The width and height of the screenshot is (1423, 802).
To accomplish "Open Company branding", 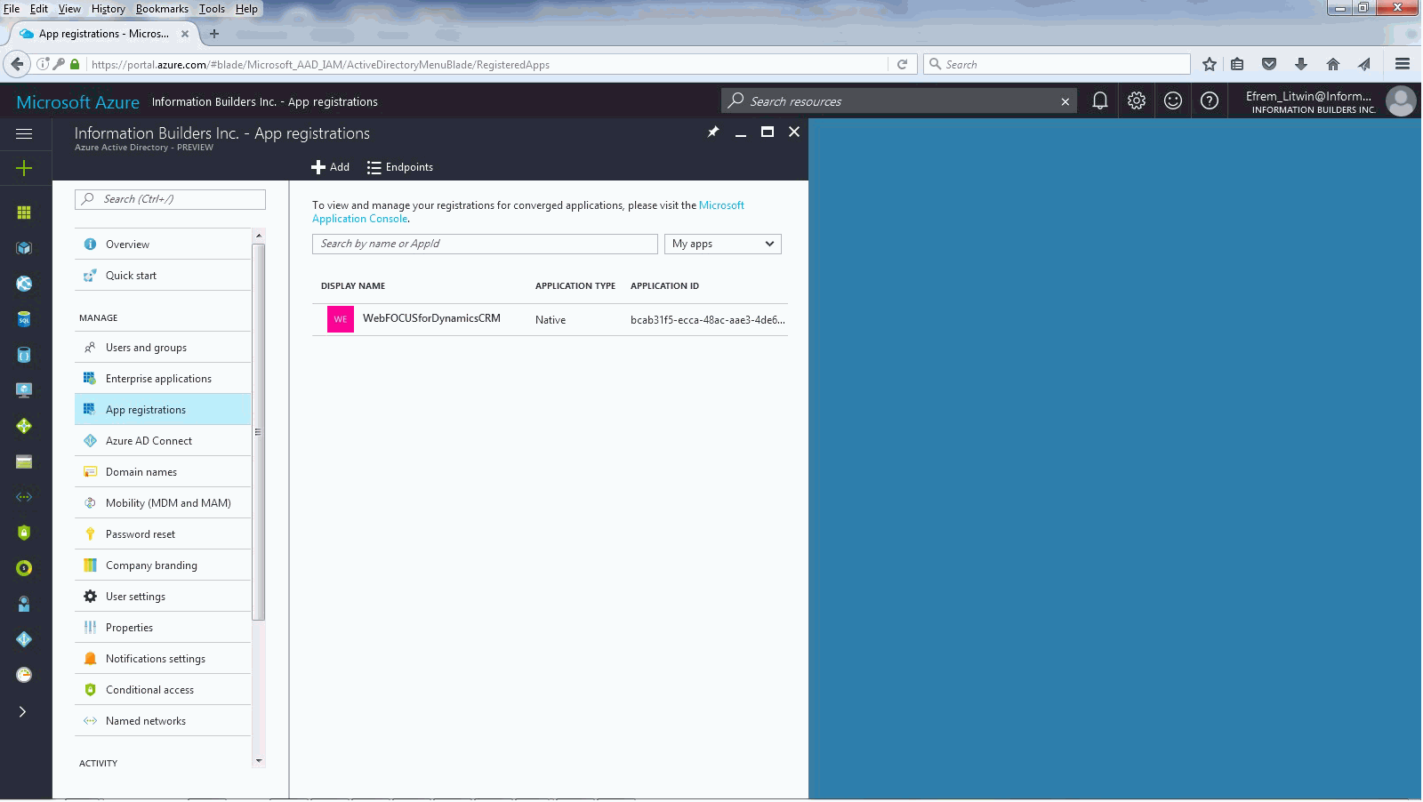I will pyautogui.click(x=163, y=565).
